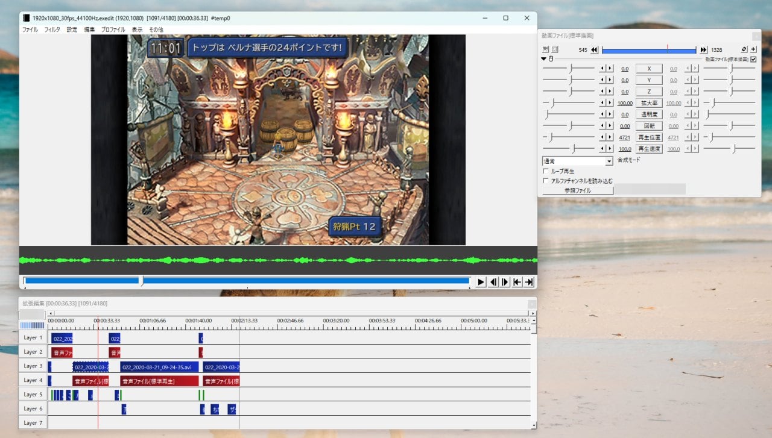Viewport: 772px width, 438px height.
Task: Decrease X value with left stepper arrow
Action: tap(602, 69)
